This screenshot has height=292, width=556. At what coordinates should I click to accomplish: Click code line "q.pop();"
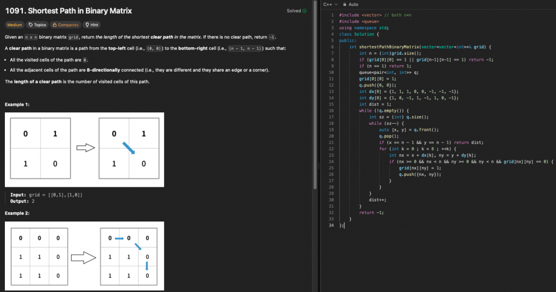(x=389, y=136)
